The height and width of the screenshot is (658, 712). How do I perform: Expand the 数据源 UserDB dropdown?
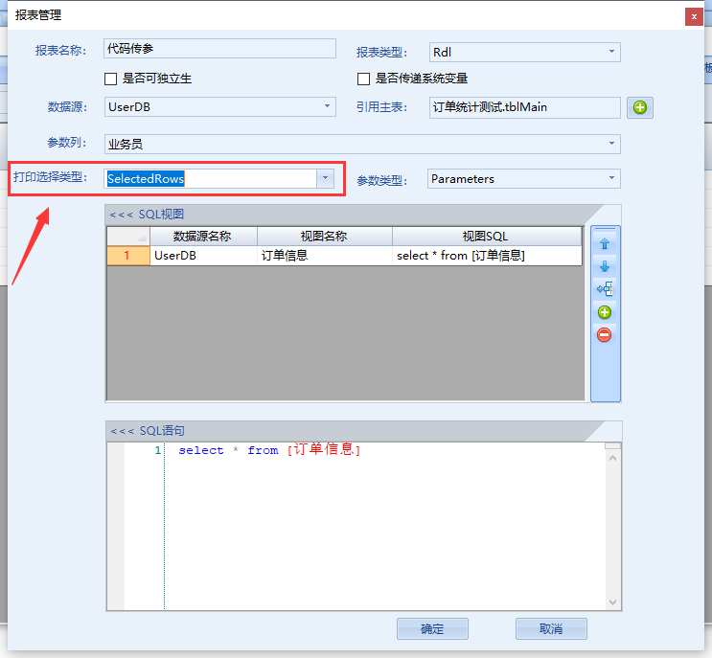327,106
